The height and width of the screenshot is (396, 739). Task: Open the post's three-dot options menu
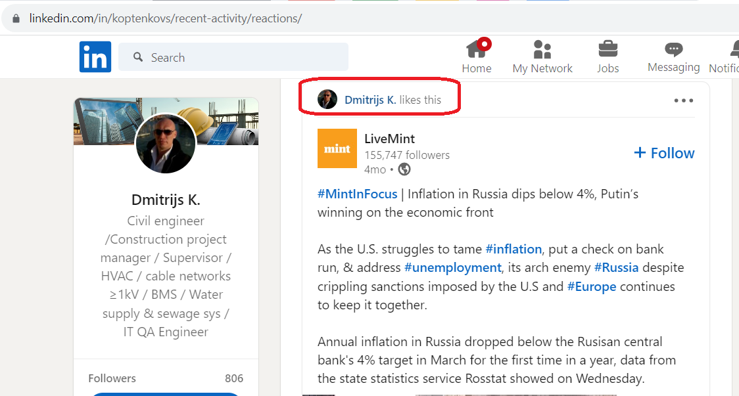coord(683,100)
